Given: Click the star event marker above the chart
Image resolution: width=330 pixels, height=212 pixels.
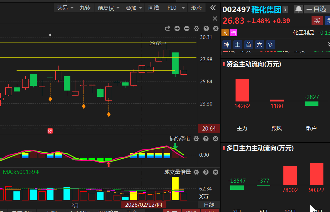Looking at the screenshot, I should (x=50, y=35).
